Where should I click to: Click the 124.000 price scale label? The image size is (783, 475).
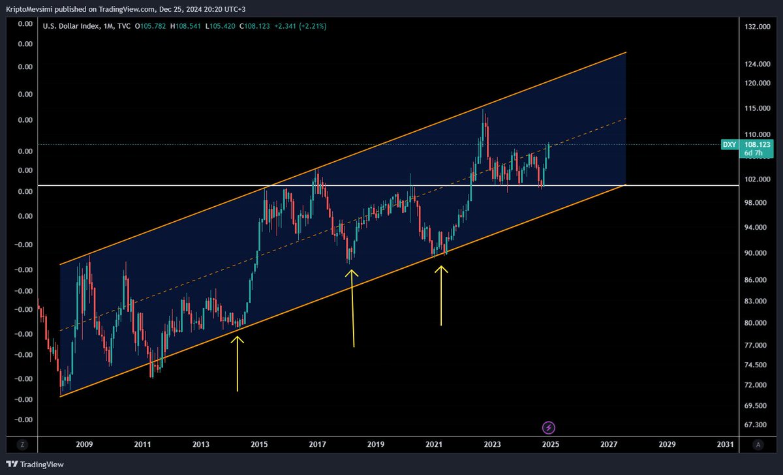point(757,64)
